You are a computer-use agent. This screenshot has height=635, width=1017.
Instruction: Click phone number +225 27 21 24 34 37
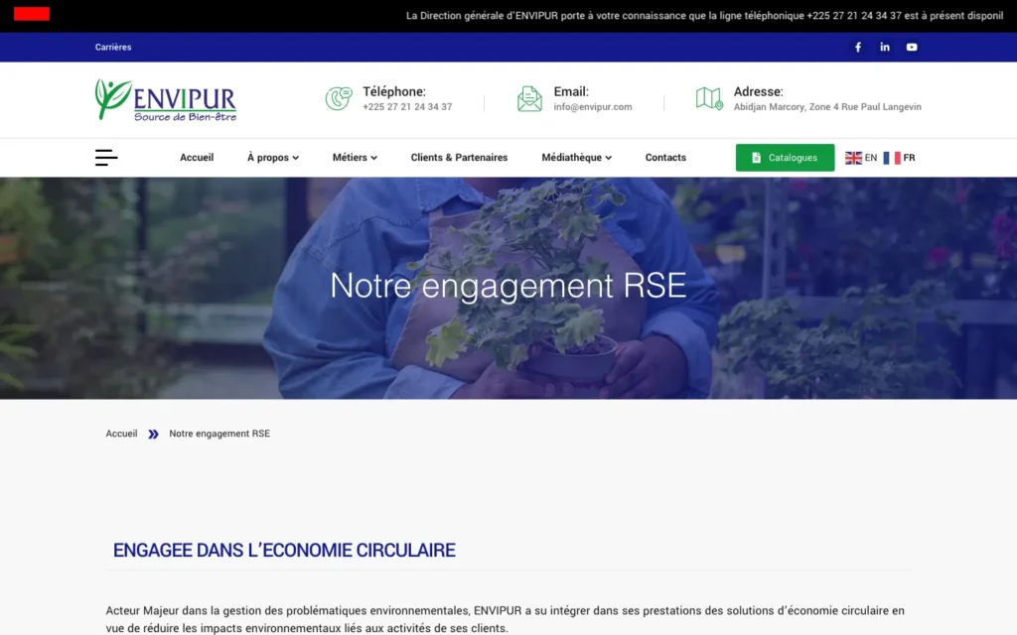coord(407,107)
